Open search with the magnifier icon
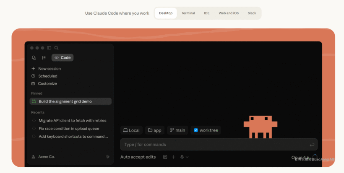Viewport: 344px width, 173px height. click(56, 48)
